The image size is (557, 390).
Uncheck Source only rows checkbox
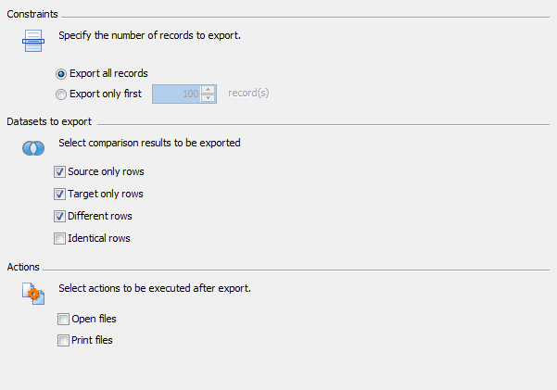[59, 172]
